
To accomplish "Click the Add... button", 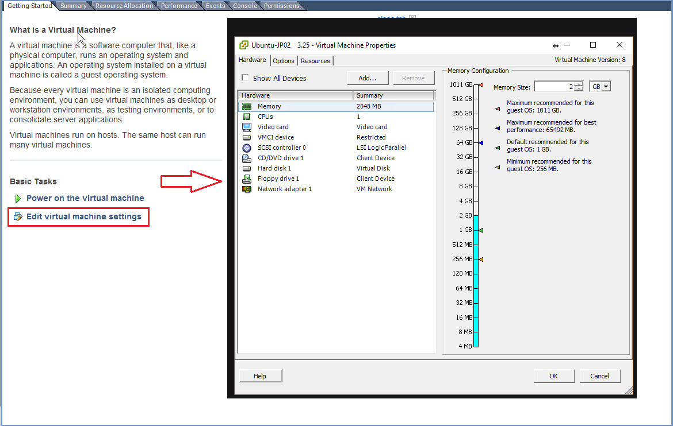I will (368, 78).
